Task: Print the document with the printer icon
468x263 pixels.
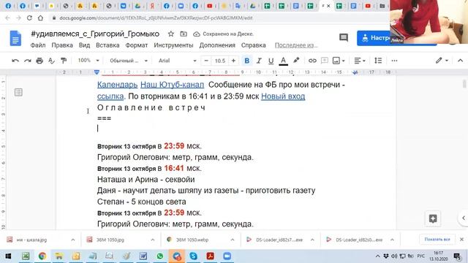Action: (39, 61)
